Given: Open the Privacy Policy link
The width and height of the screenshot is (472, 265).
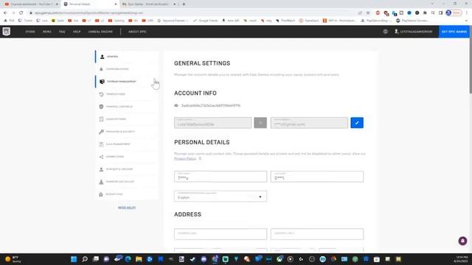Looking at the screenshot, I should (x=185, y=159).
